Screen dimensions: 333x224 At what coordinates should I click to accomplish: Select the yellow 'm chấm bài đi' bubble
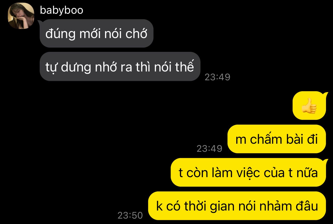pos(276,139)
